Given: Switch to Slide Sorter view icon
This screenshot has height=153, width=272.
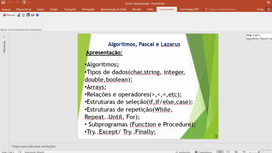Looking at the screenshot, I should point(228,152).
